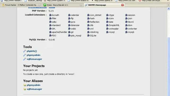This screenshot has height=96, width=170.
Task: Click puzzle icon beside dom extension
Action: point(126,25)
